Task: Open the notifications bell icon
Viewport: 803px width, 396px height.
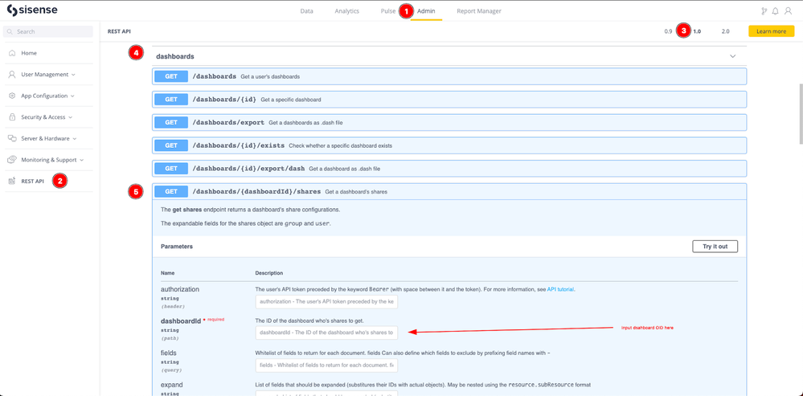Action: click(776, 11)
